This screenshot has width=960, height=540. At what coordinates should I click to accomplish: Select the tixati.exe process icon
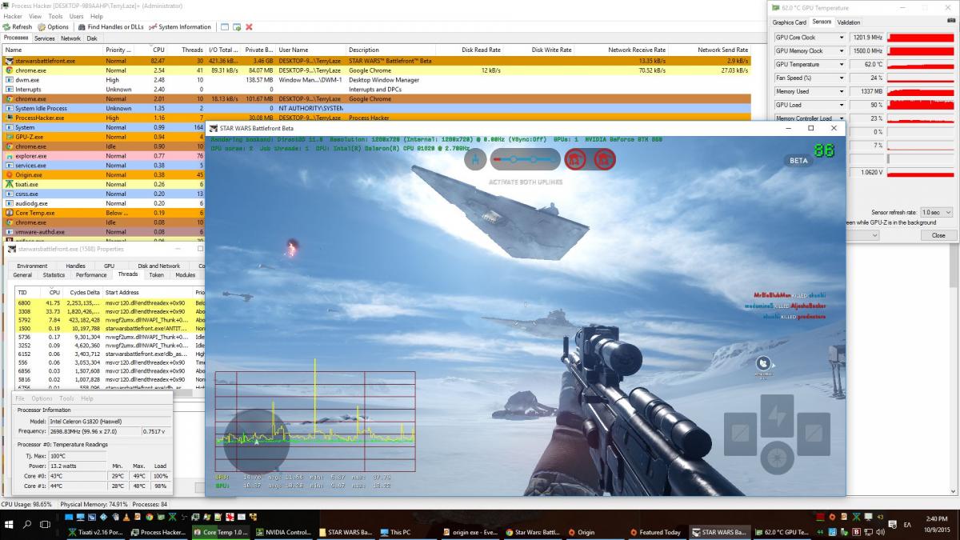10,184
